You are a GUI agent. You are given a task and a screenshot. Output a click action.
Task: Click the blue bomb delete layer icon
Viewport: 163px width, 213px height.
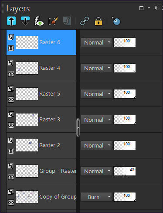(116, 21)
